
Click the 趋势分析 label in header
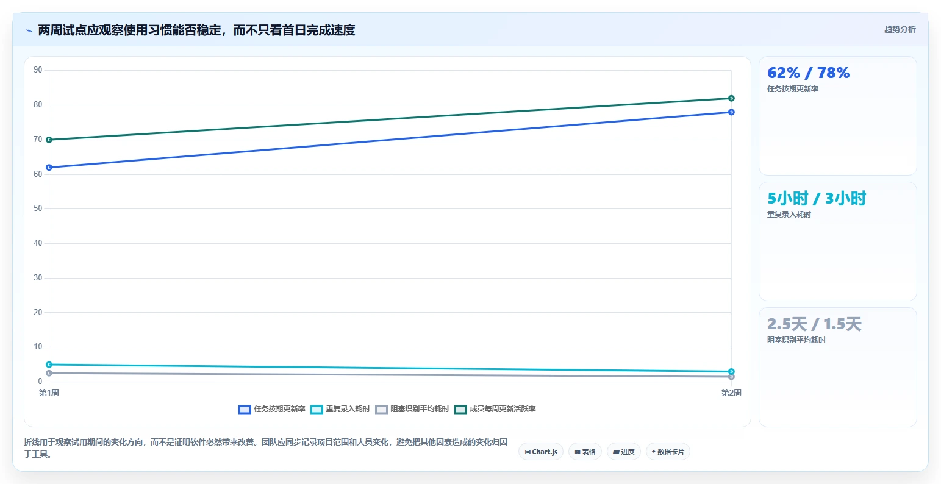point(900,29)
